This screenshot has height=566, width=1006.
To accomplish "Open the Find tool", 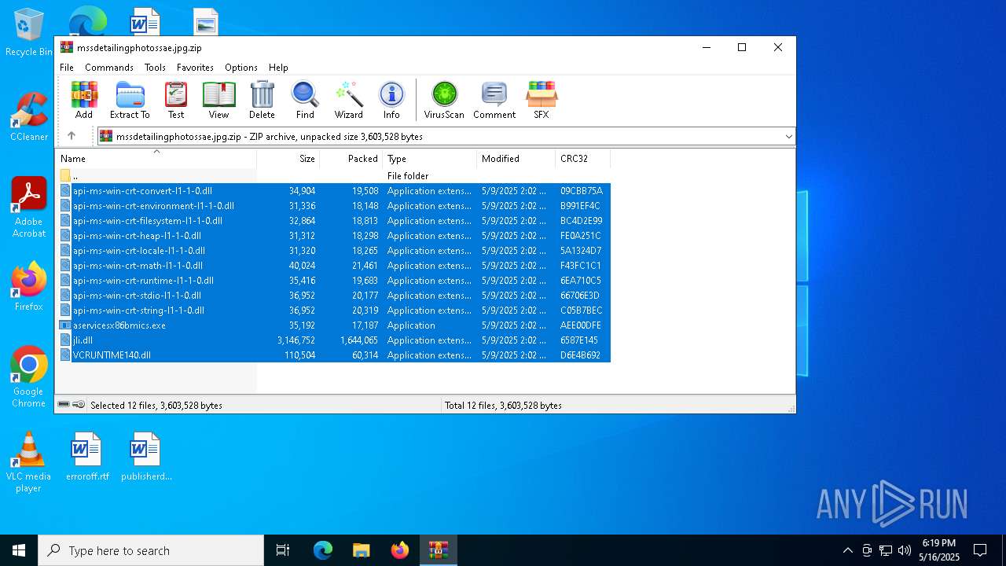I will pyautogui.click(x=305, y=100).
